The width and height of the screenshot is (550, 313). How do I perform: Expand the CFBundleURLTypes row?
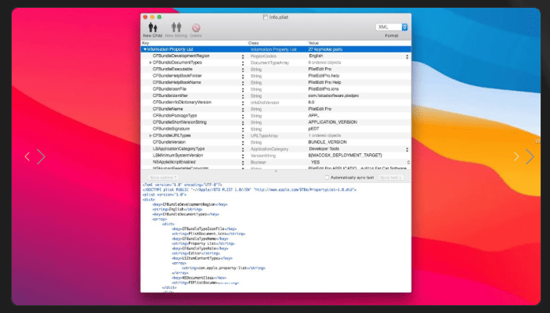tap(150, 135)
